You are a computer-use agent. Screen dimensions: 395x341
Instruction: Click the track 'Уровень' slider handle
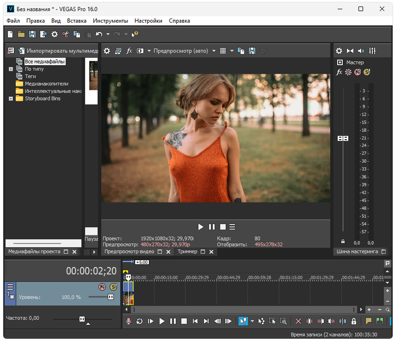point(111,297)
